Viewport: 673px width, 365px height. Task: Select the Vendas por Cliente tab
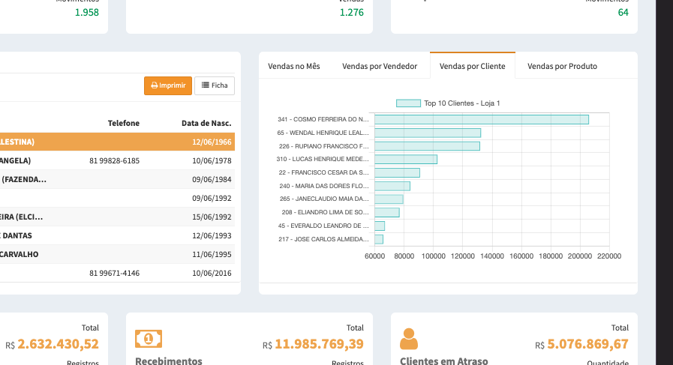pos(473,66)
